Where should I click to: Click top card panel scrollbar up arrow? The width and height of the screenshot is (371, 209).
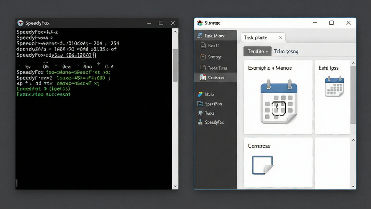coord(353,63)
